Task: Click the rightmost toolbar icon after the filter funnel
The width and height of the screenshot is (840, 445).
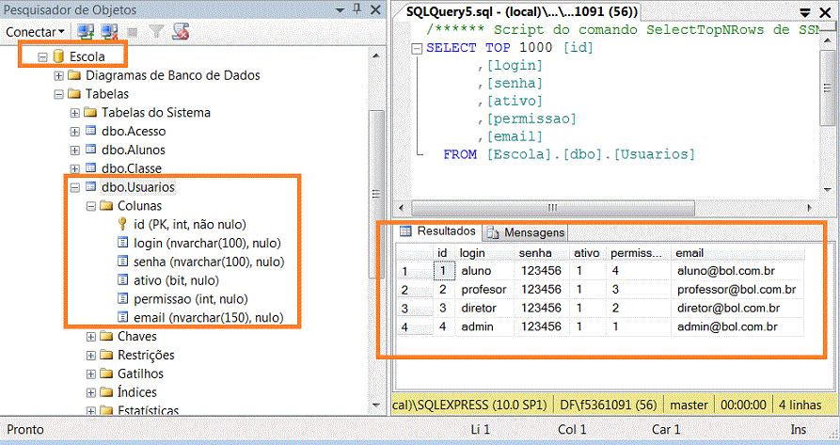Action: coord(181,32)
